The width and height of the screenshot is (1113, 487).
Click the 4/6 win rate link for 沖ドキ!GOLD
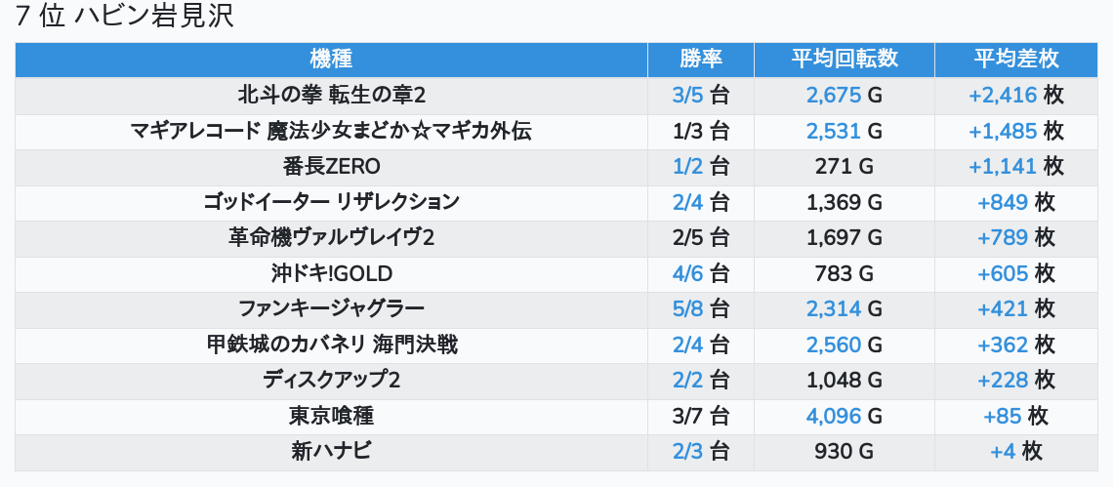click(688, 273)
